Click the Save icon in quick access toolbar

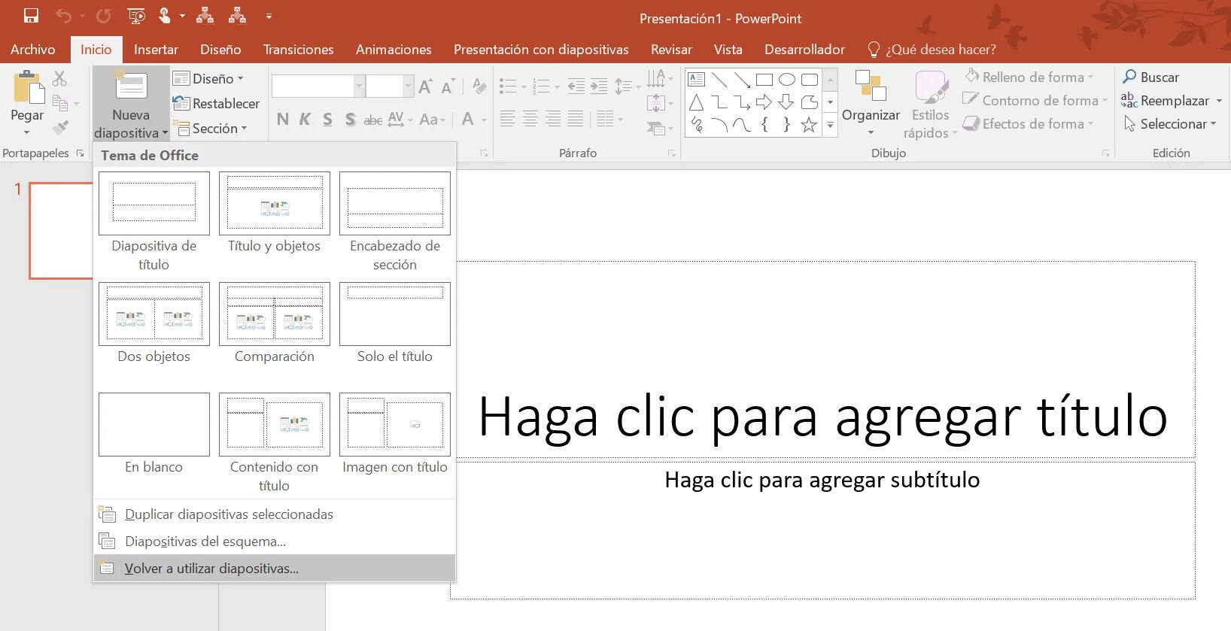click(31, 15)
